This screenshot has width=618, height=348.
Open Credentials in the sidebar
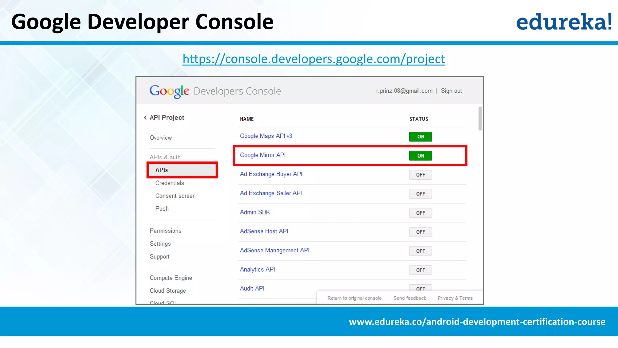(x=170, y=183)
